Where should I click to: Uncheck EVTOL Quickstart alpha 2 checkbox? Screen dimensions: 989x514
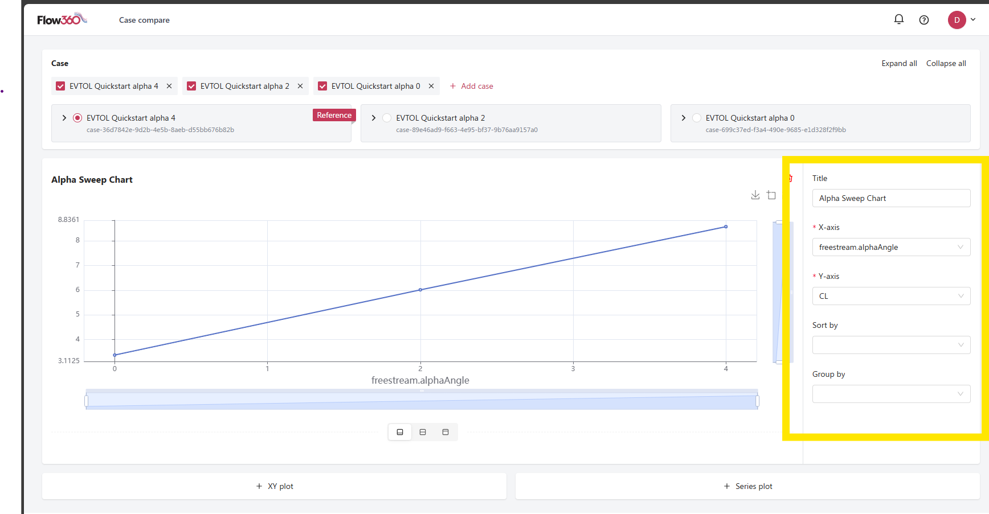(191, 86)
